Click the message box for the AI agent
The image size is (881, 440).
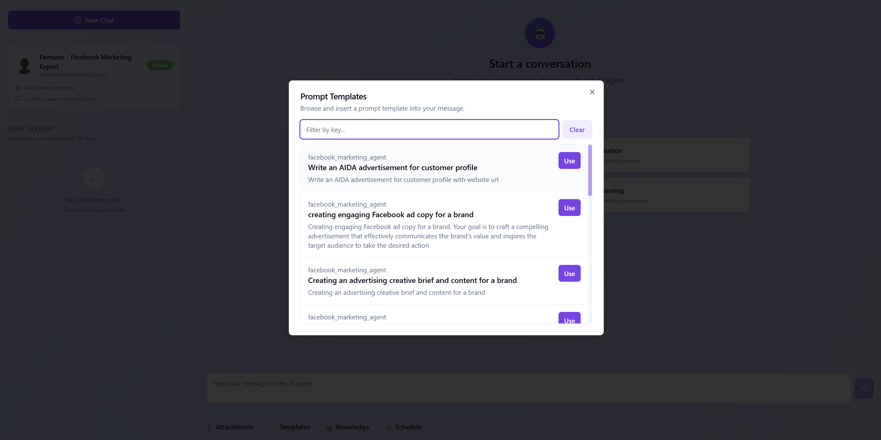tap(528, 388)
